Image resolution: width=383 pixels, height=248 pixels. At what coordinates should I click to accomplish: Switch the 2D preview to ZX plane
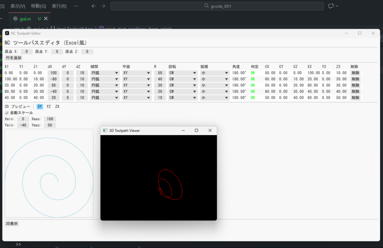coord(57,107)
